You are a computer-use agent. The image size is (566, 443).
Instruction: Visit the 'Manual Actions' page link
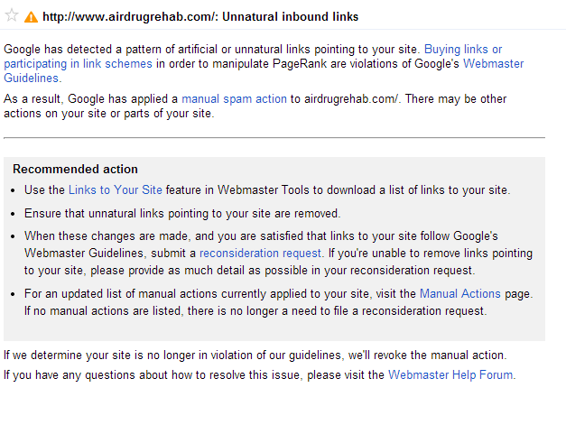[459, 294]
